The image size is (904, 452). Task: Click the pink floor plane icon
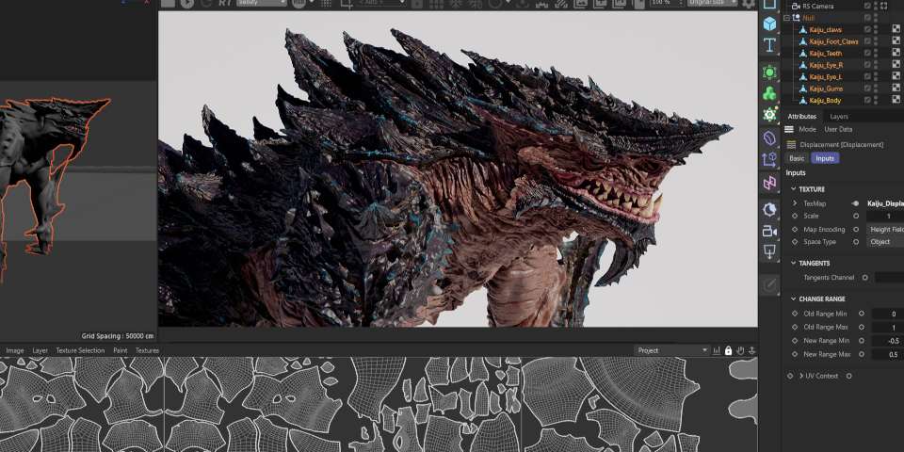point(769,183)
